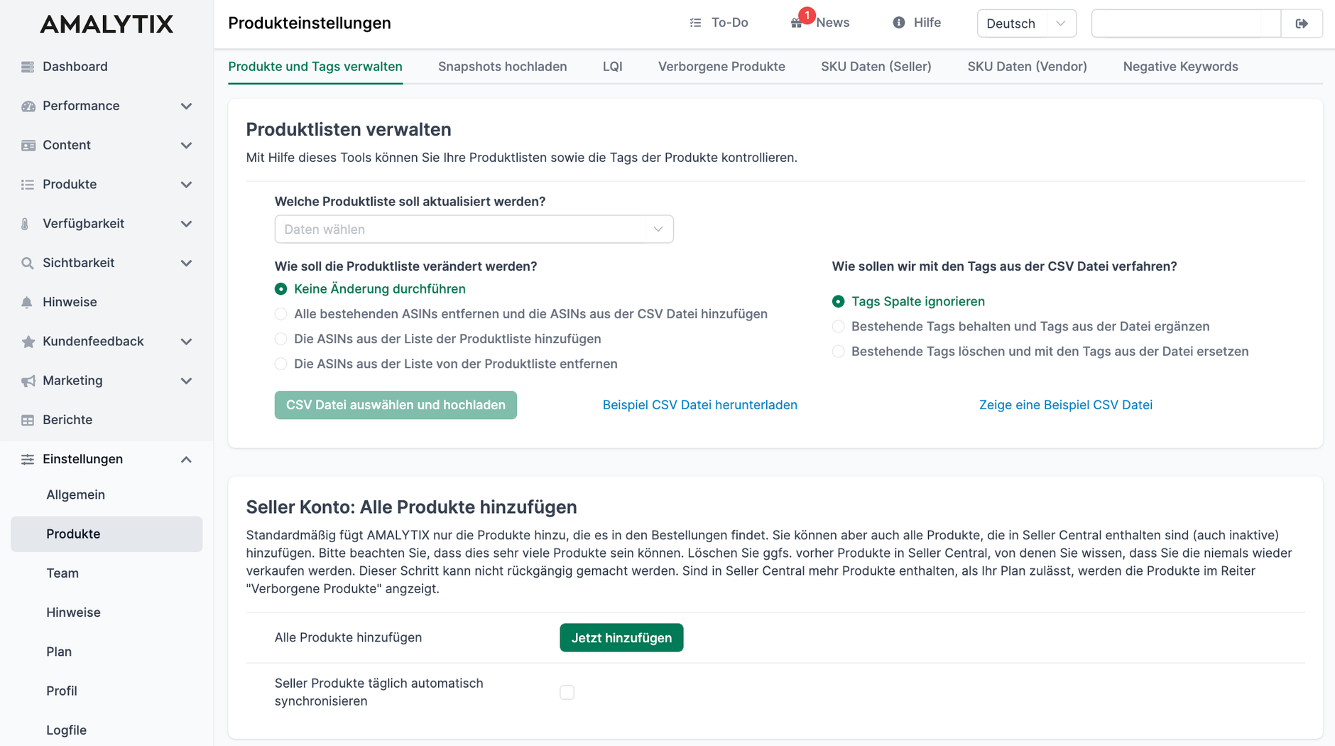Open Hinweise under Einstellungen

click(73, 612)
